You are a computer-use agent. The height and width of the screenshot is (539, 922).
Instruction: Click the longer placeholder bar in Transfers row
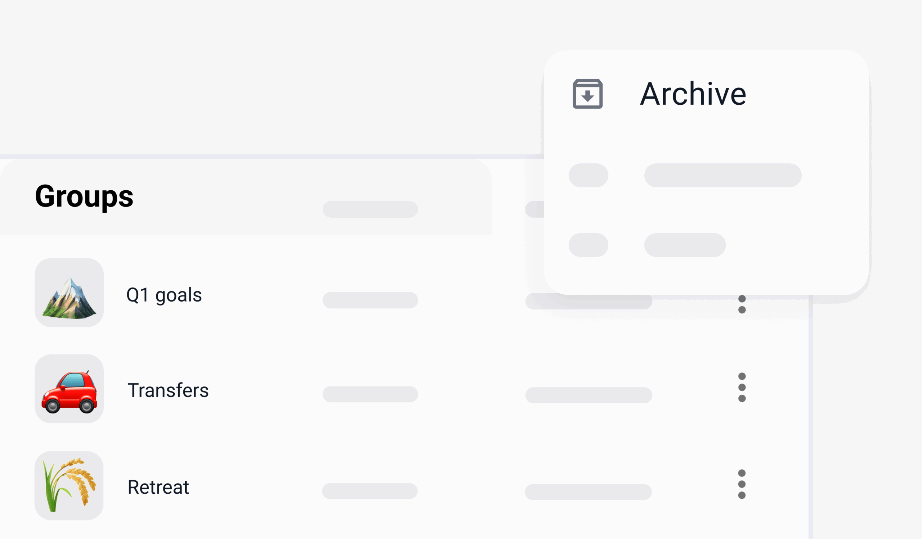588,395
